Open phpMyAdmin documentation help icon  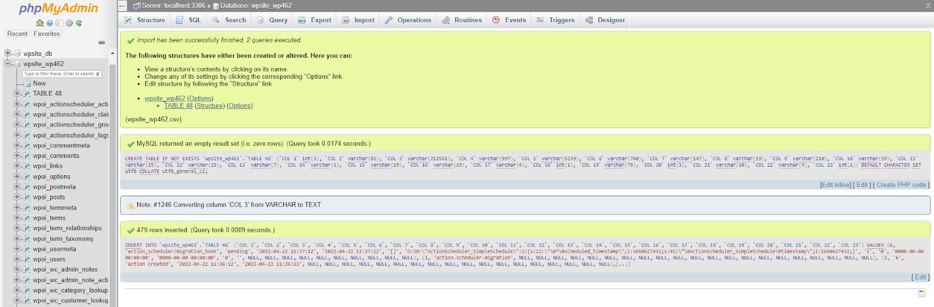pos(50,23)
